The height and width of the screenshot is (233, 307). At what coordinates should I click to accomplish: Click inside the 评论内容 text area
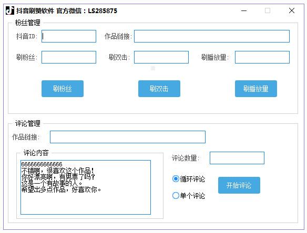click(x=86, y=187)
